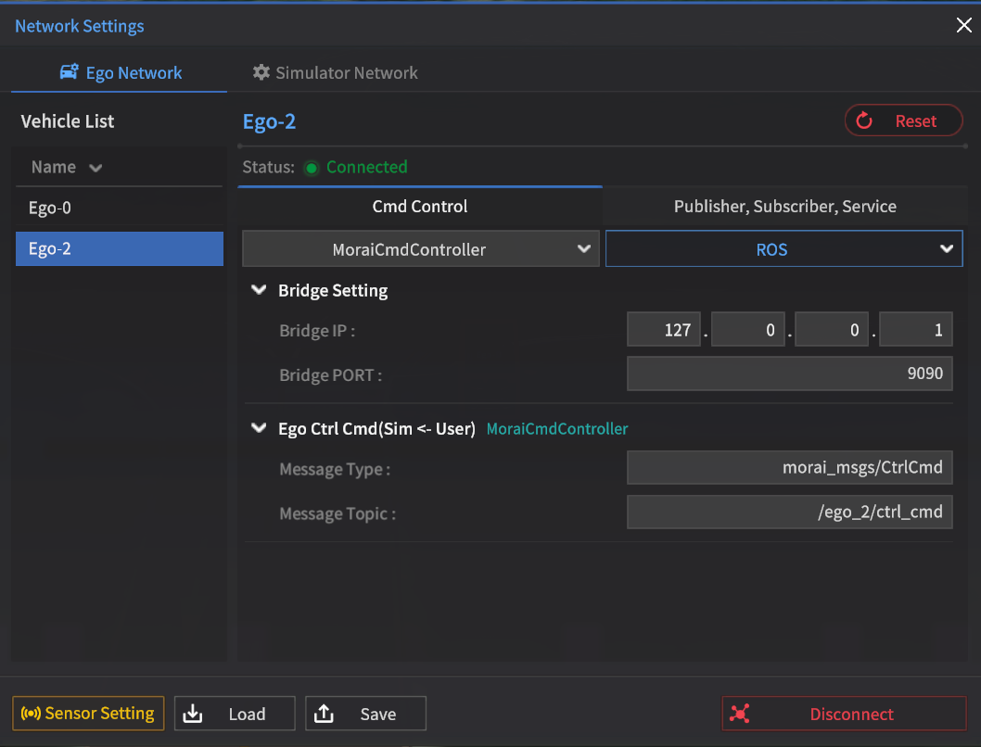
Task: Click the Ego Network car icon
Action: click(x=69, y=72)
